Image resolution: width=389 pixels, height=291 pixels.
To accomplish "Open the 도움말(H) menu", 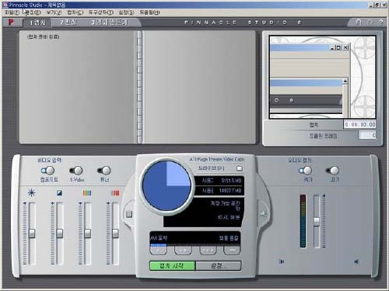I will pos(149,12).
